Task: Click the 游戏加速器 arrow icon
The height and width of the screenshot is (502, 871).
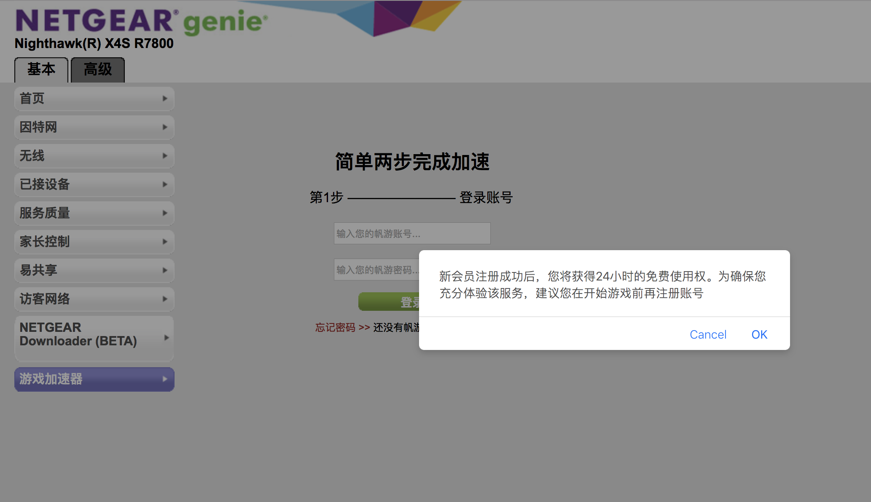Action: [165, 379]
